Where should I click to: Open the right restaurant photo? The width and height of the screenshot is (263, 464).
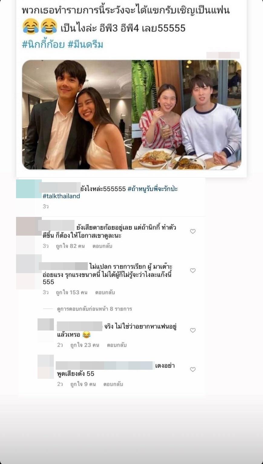[x=186, y=114]
